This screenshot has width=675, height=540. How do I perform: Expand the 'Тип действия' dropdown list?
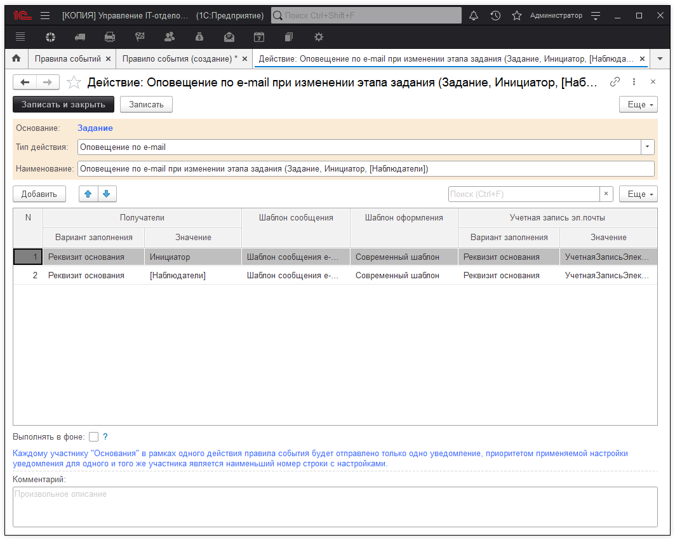(x=647, y=147)
